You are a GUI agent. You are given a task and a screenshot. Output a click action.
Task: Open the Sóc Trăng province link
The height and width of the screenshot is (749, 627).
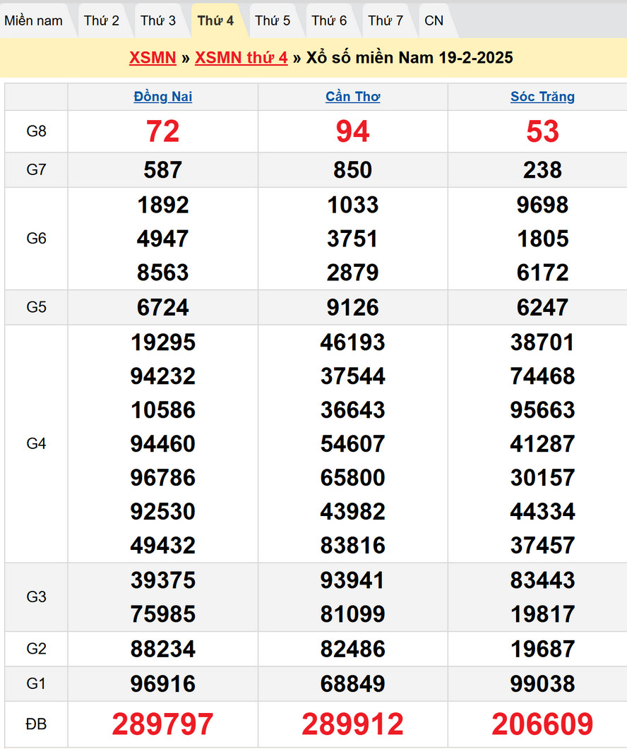click(542, 97)
